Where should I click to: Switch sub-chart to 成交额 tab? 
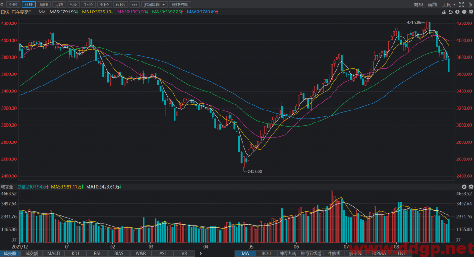pos(32,253)
